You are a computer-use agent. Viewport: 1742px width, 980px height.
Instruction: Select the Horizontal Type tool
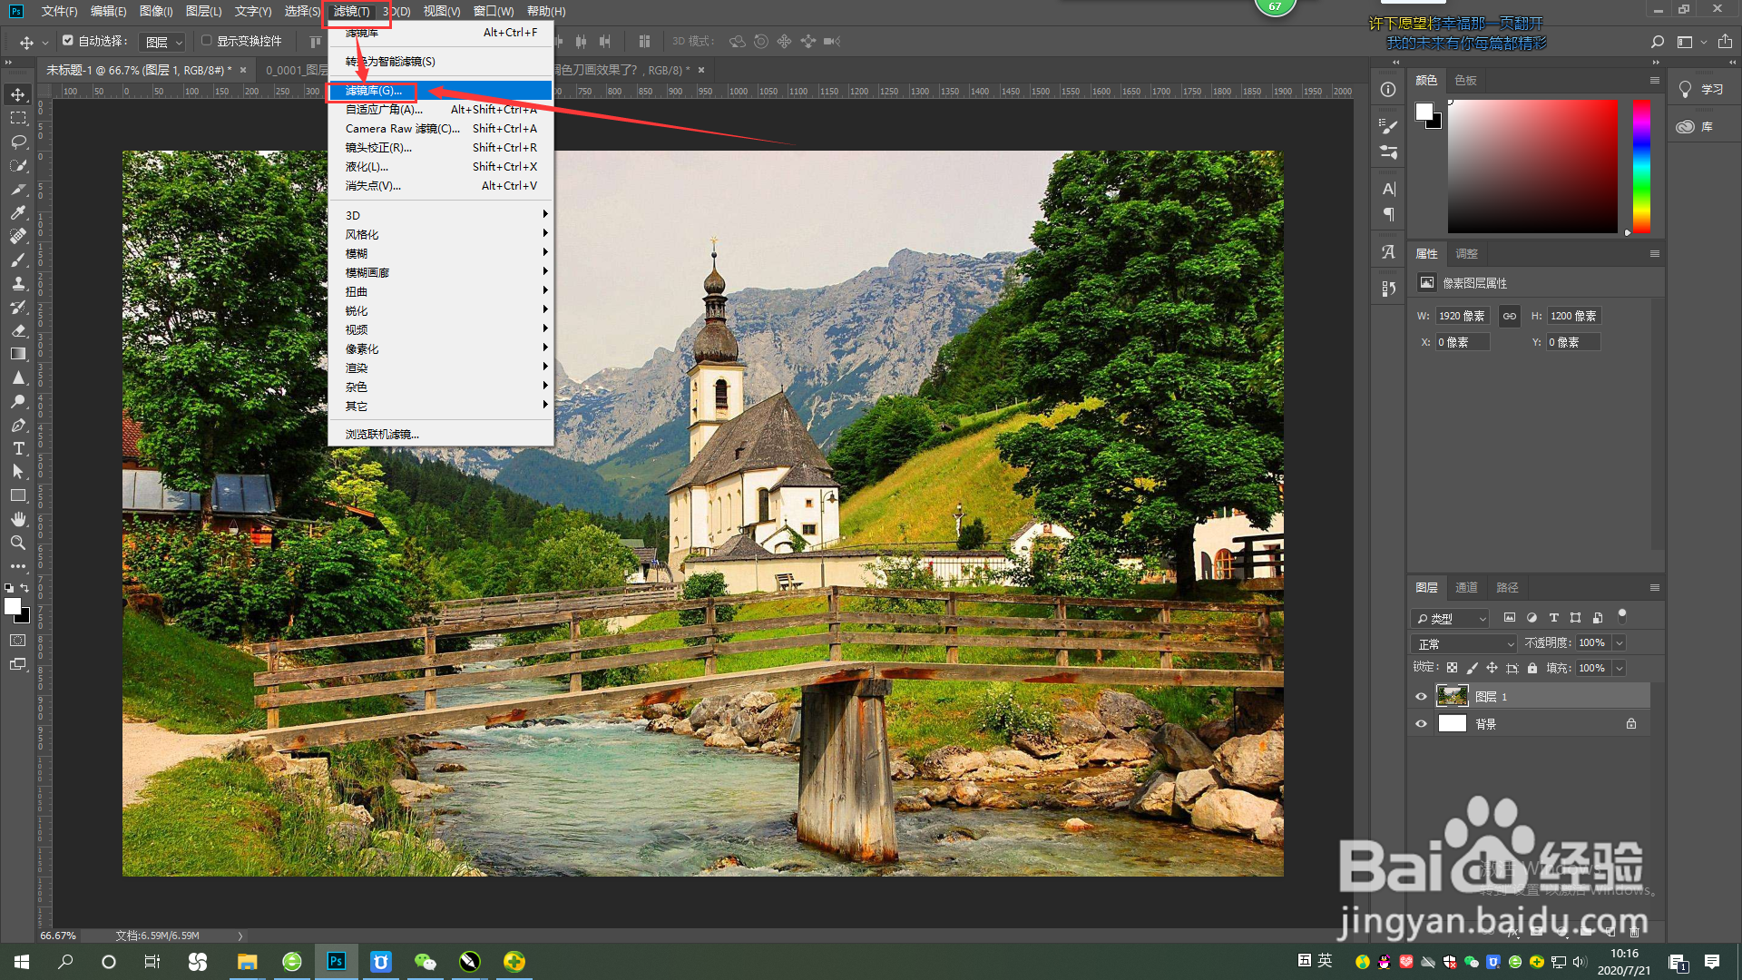coord(18,448)
